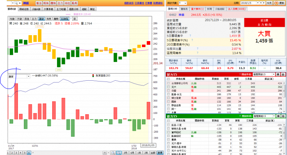This screenshot has width=287, height=155.
Task: Select chart layout number 6
Action: [29, 153]
